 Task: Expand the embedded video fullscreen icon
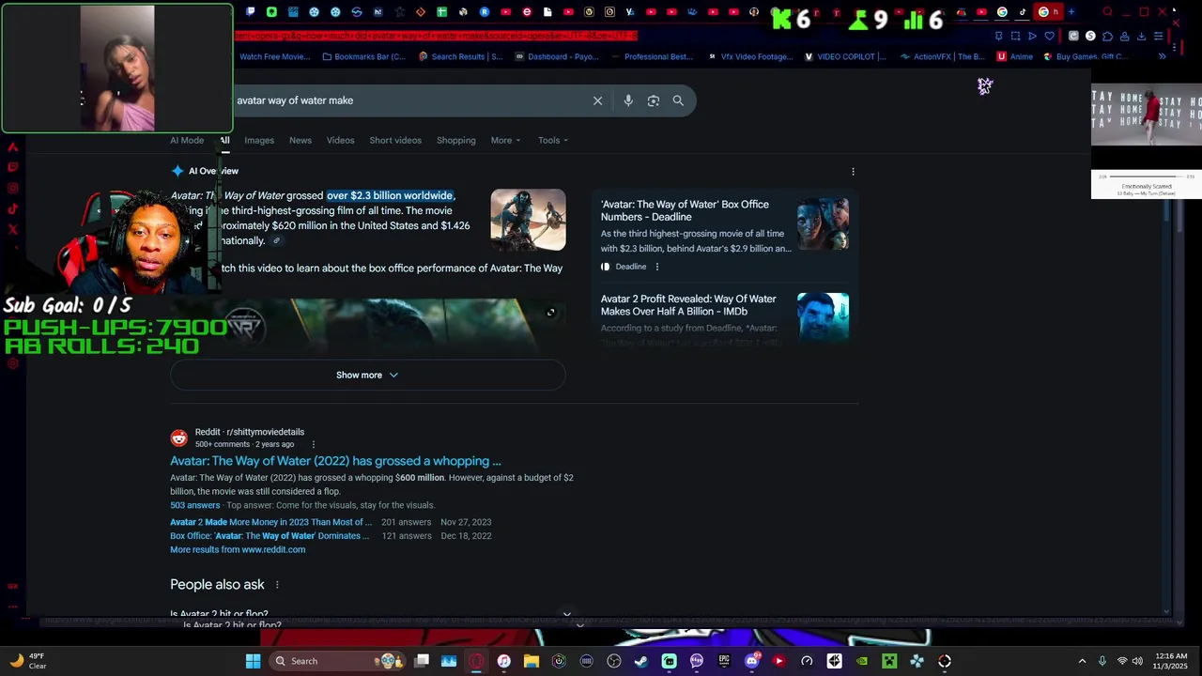[550, 313]
